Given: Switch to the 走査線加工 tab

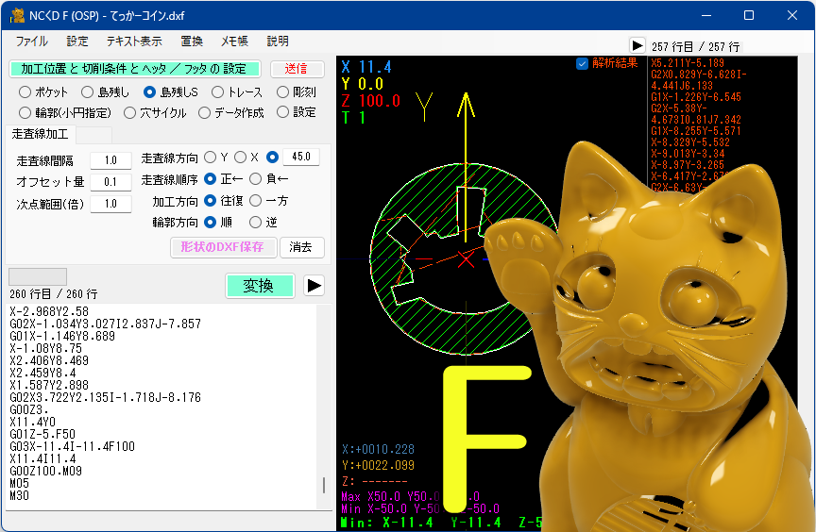Looking at the screenshot, I should click(40, 134).
